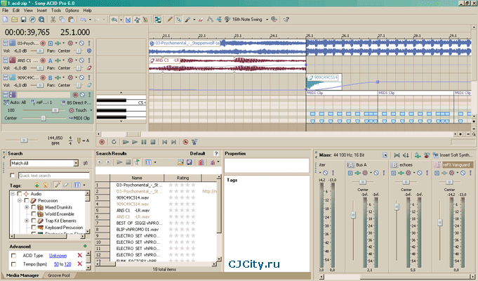Click the 909C49CS14 clip on timeline

coord(324,81)
